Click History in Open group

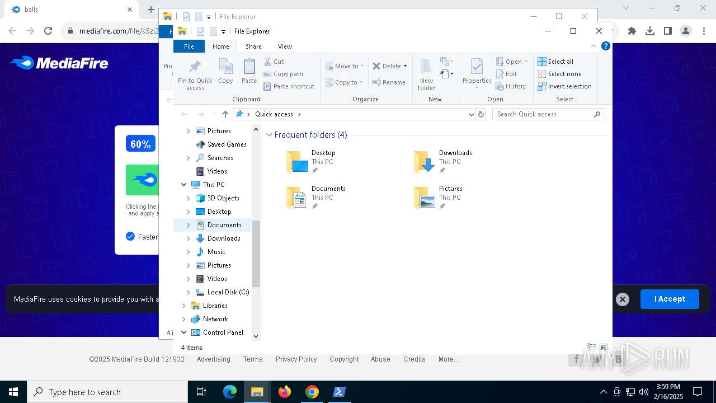511,86
